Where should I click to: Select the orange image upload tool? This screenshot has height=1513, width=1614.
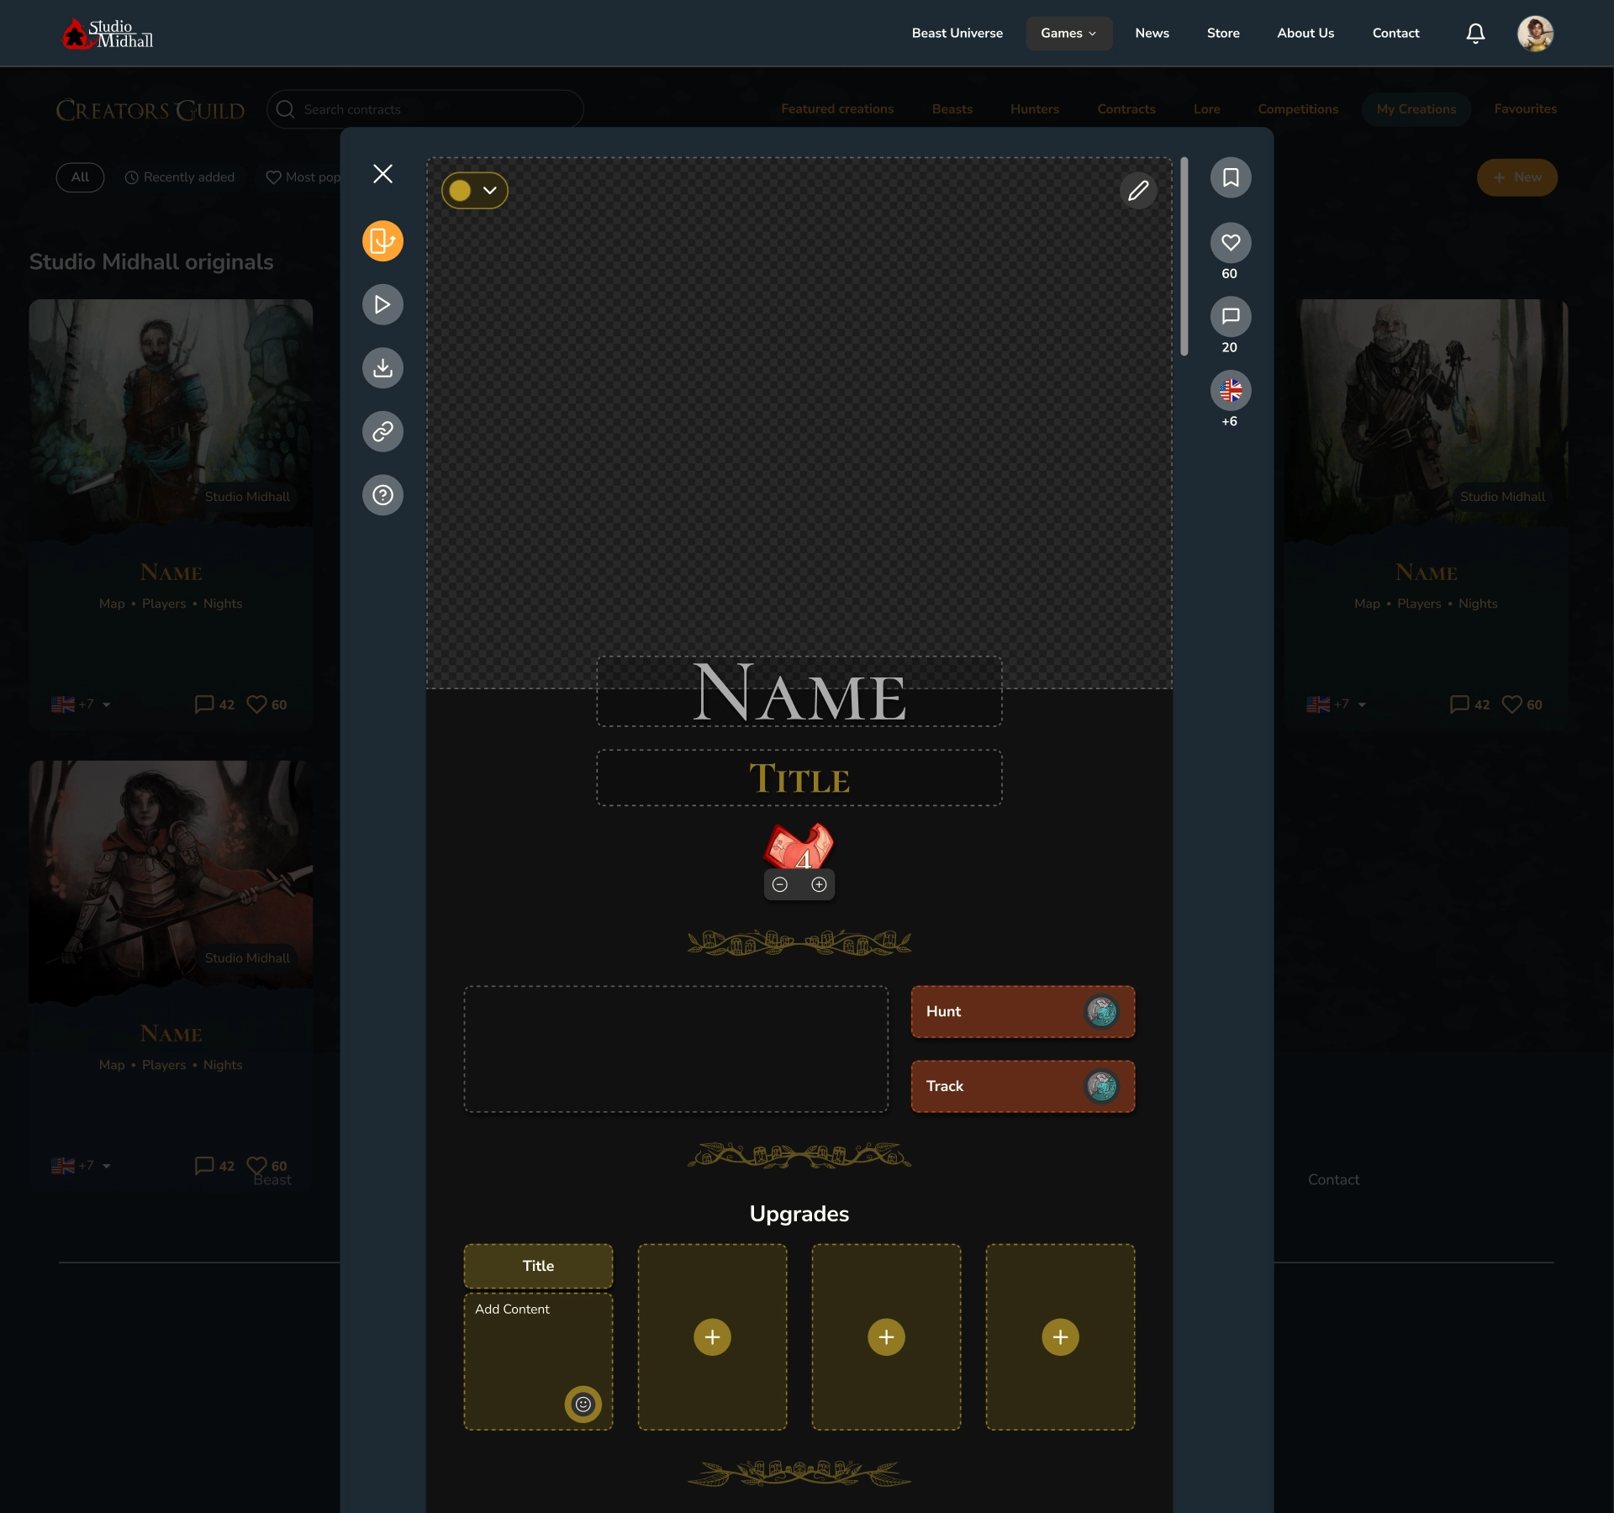[x=382, y=240]
